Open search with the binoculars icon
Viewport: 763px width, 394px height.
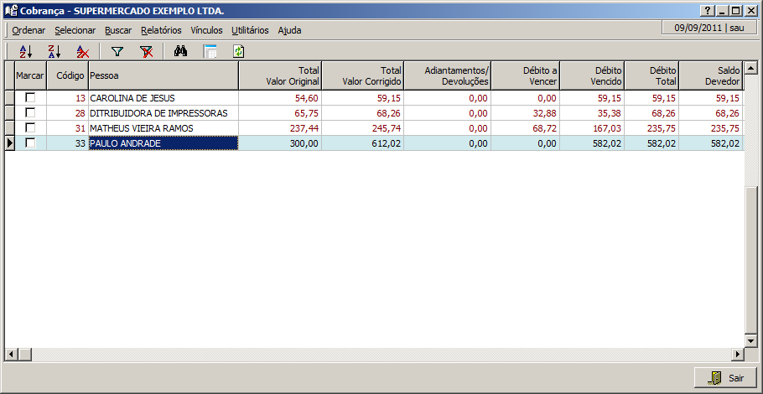(180, 52)
